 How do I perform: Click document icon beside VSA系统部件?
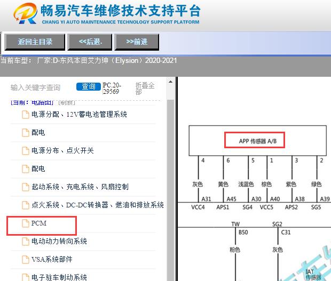tap(26, 260)
